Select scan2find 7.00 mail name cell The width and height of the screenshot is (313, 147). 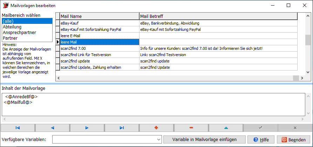tap(100, 48)
